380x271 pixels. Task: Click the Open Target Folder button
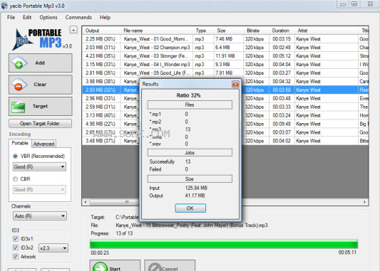(x=40, y=124)
